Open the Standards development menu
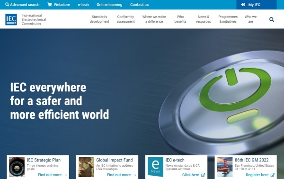Screen dimensions: 284x179 (99, 19)
